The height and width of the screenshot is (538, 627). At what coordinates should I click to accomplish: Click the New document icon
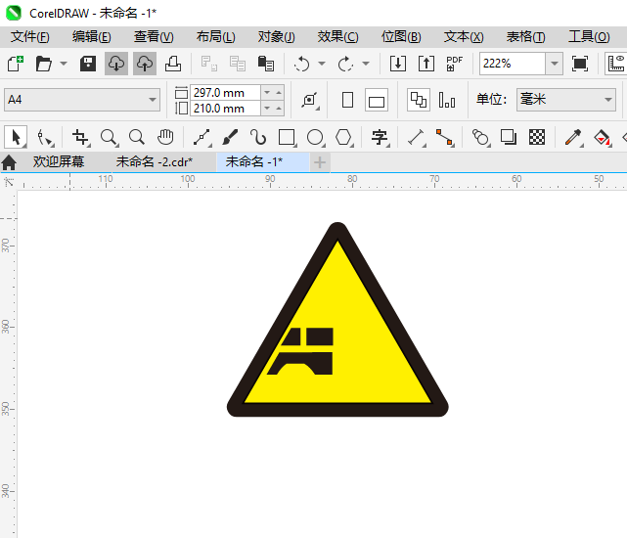[16, 64]
